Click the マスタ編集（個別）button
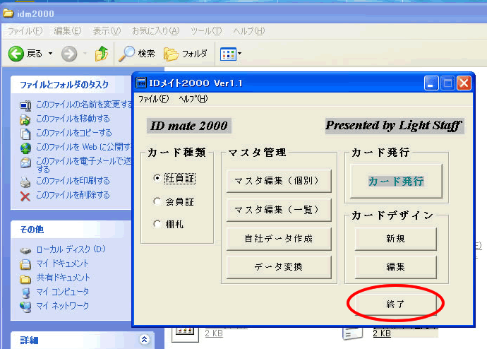 [279, 181]
